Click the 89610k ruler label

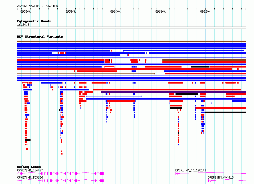160,11
